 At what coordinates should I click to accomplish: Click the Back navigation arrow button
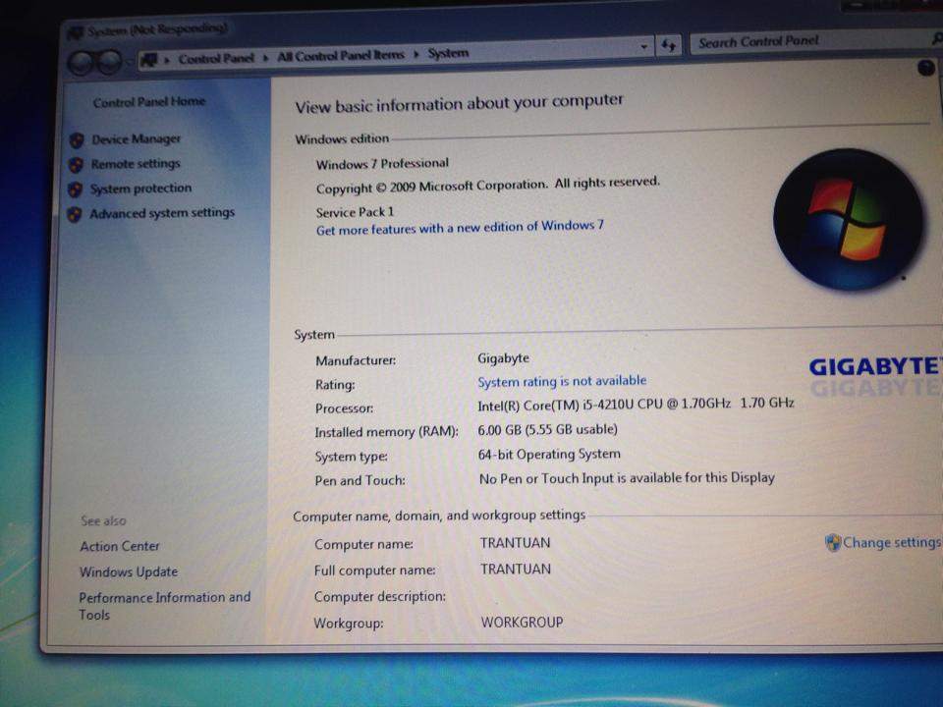[82, 62]
